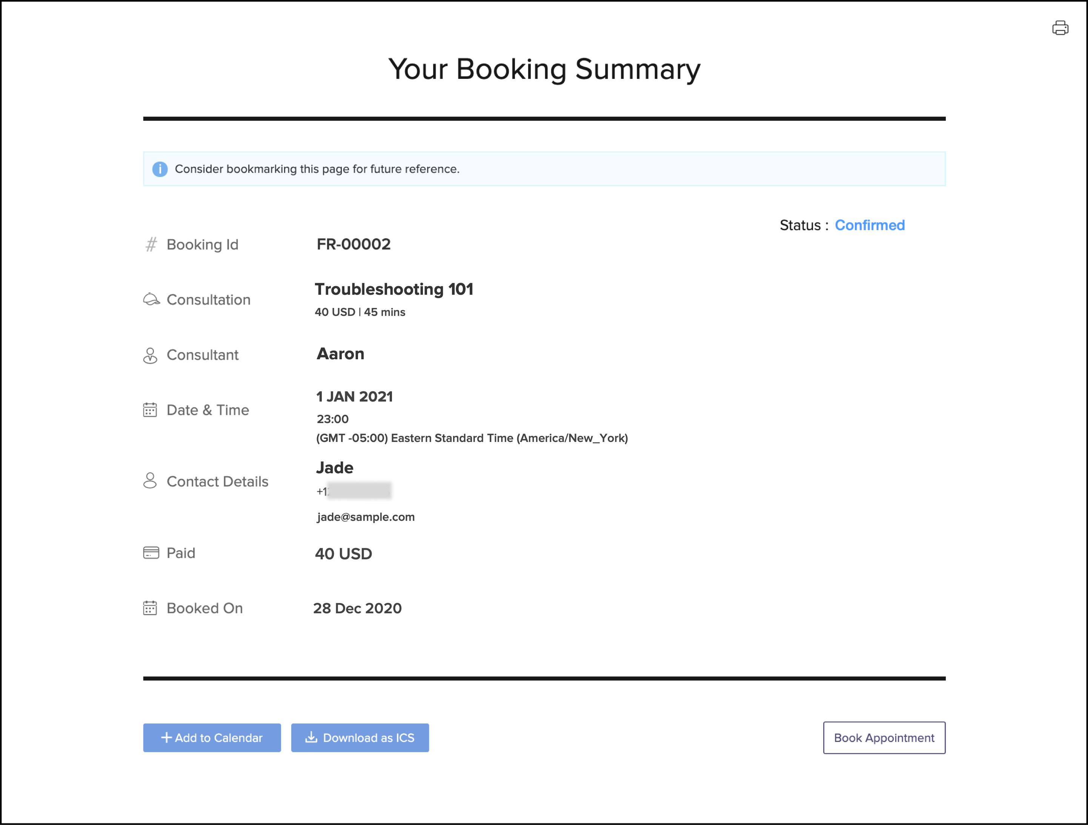The height and width of the screenshot is (825, 1088).
Task: Click the Confirmed status text
Action: pyautogui.click(x=870, y=225)
